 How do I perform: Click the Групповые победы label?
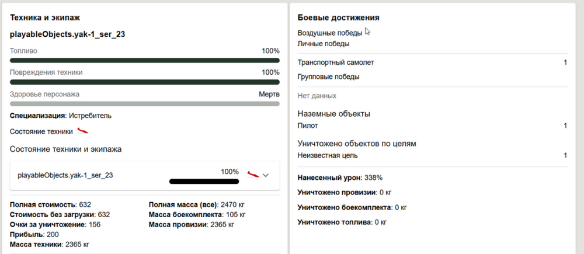tap(328, 76)
